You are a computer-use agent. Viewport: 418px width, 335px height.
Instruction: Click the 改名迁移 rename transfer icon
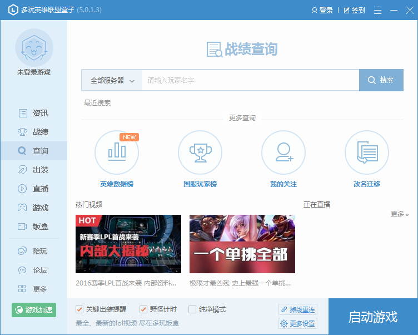click(367, 152)
